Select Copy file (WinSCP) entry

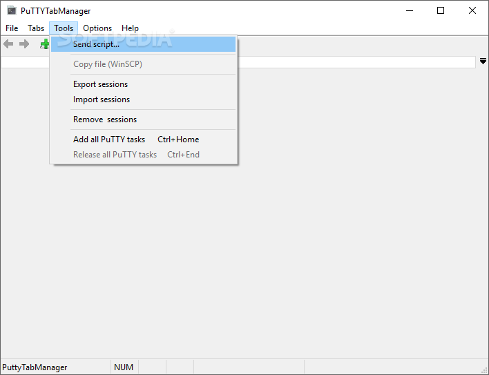pyautogui.click(x=144, y=64)
